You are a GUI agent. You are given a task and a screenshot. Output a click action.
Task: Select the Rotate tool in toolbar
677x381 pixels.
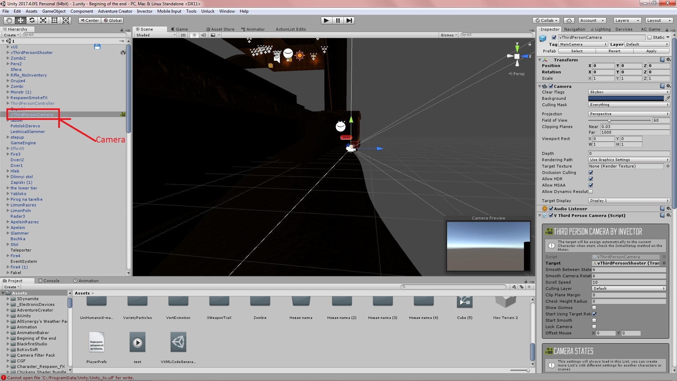coord(32,20)
